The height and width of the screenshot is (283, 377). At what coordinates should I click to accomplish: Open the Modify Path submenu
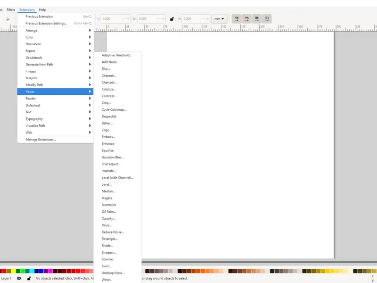tap(55, 85)
